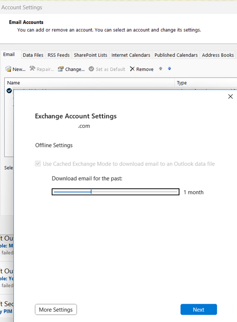Click the Remove X icon
Viewport: 237px width, 322px height.
(132, 69)
